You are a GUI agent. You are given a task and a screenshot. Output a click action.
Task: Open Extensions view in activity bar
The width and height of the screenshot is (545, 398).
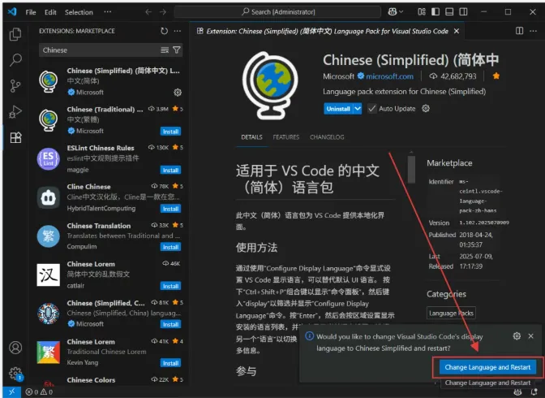point(15,138)
